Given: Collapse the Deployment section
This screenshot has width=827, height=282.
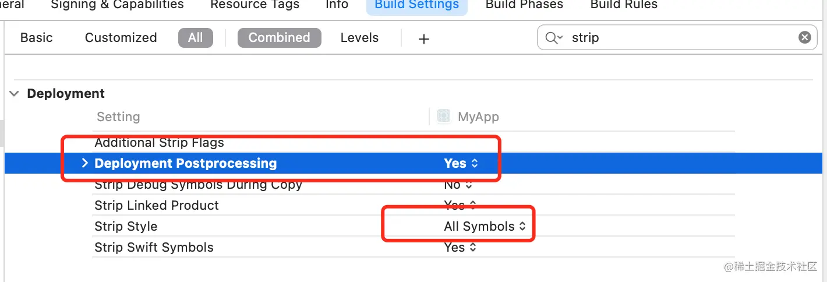Looking at the screenshot, I should [15, 94].
